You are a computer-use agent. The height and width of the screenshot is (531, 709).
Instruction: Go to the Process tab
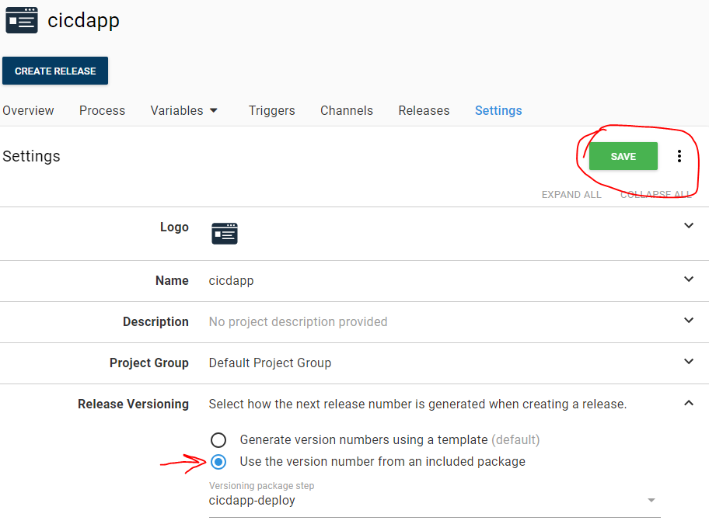click(102, 110)
